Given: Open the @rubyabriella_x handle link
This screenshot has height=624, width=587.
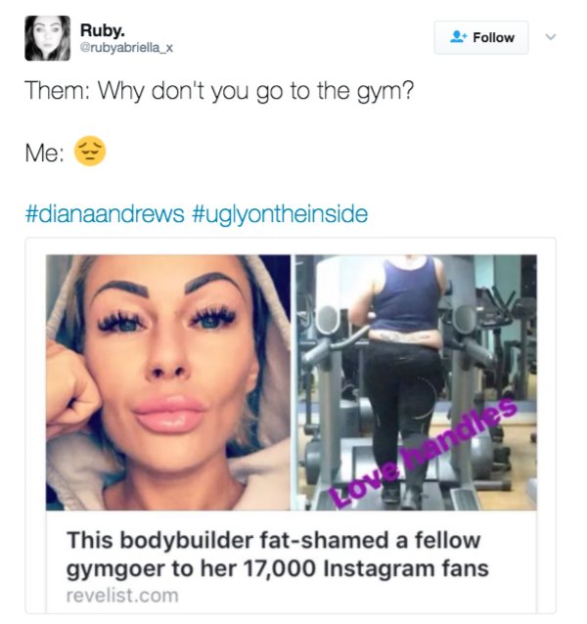Looking at the screenshot, I should point(126,48).
